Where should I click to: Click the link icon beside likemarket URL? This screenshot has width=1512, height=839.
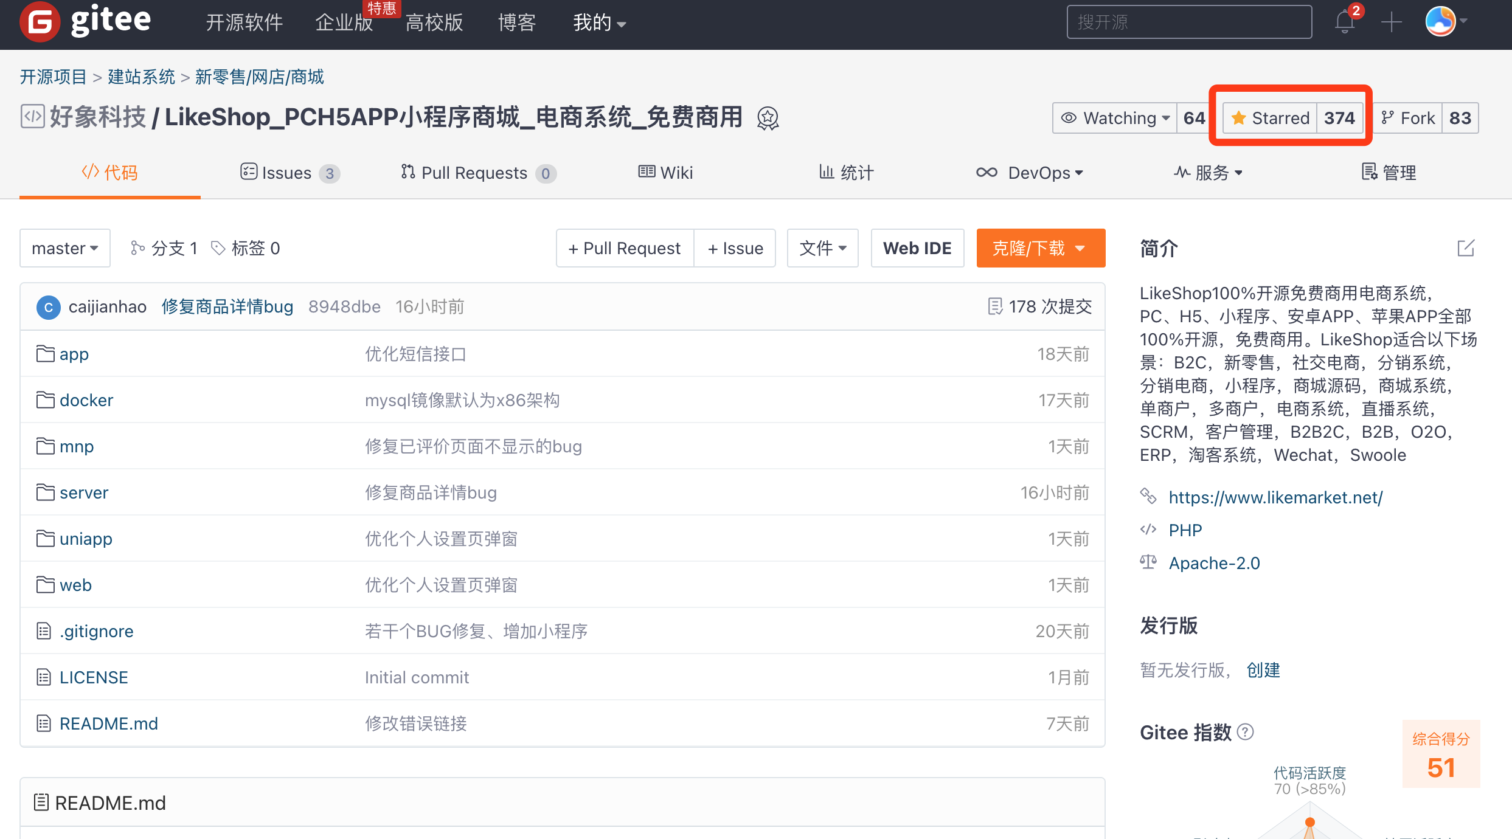[1148, 496]
